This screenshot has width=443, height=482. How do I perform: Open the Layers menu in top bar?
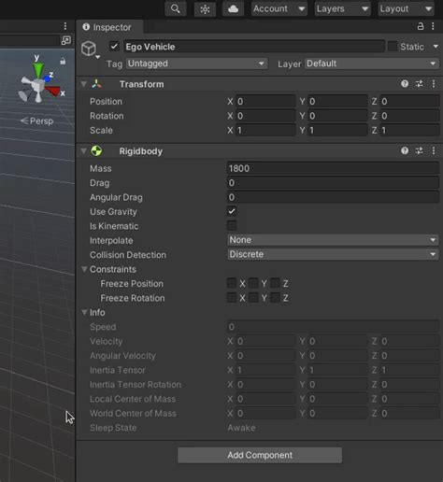[342, 8]
